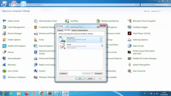The width and height of the screenshot is (171, 96).
Task: Click the Configure button
Action: coord(63,73)
